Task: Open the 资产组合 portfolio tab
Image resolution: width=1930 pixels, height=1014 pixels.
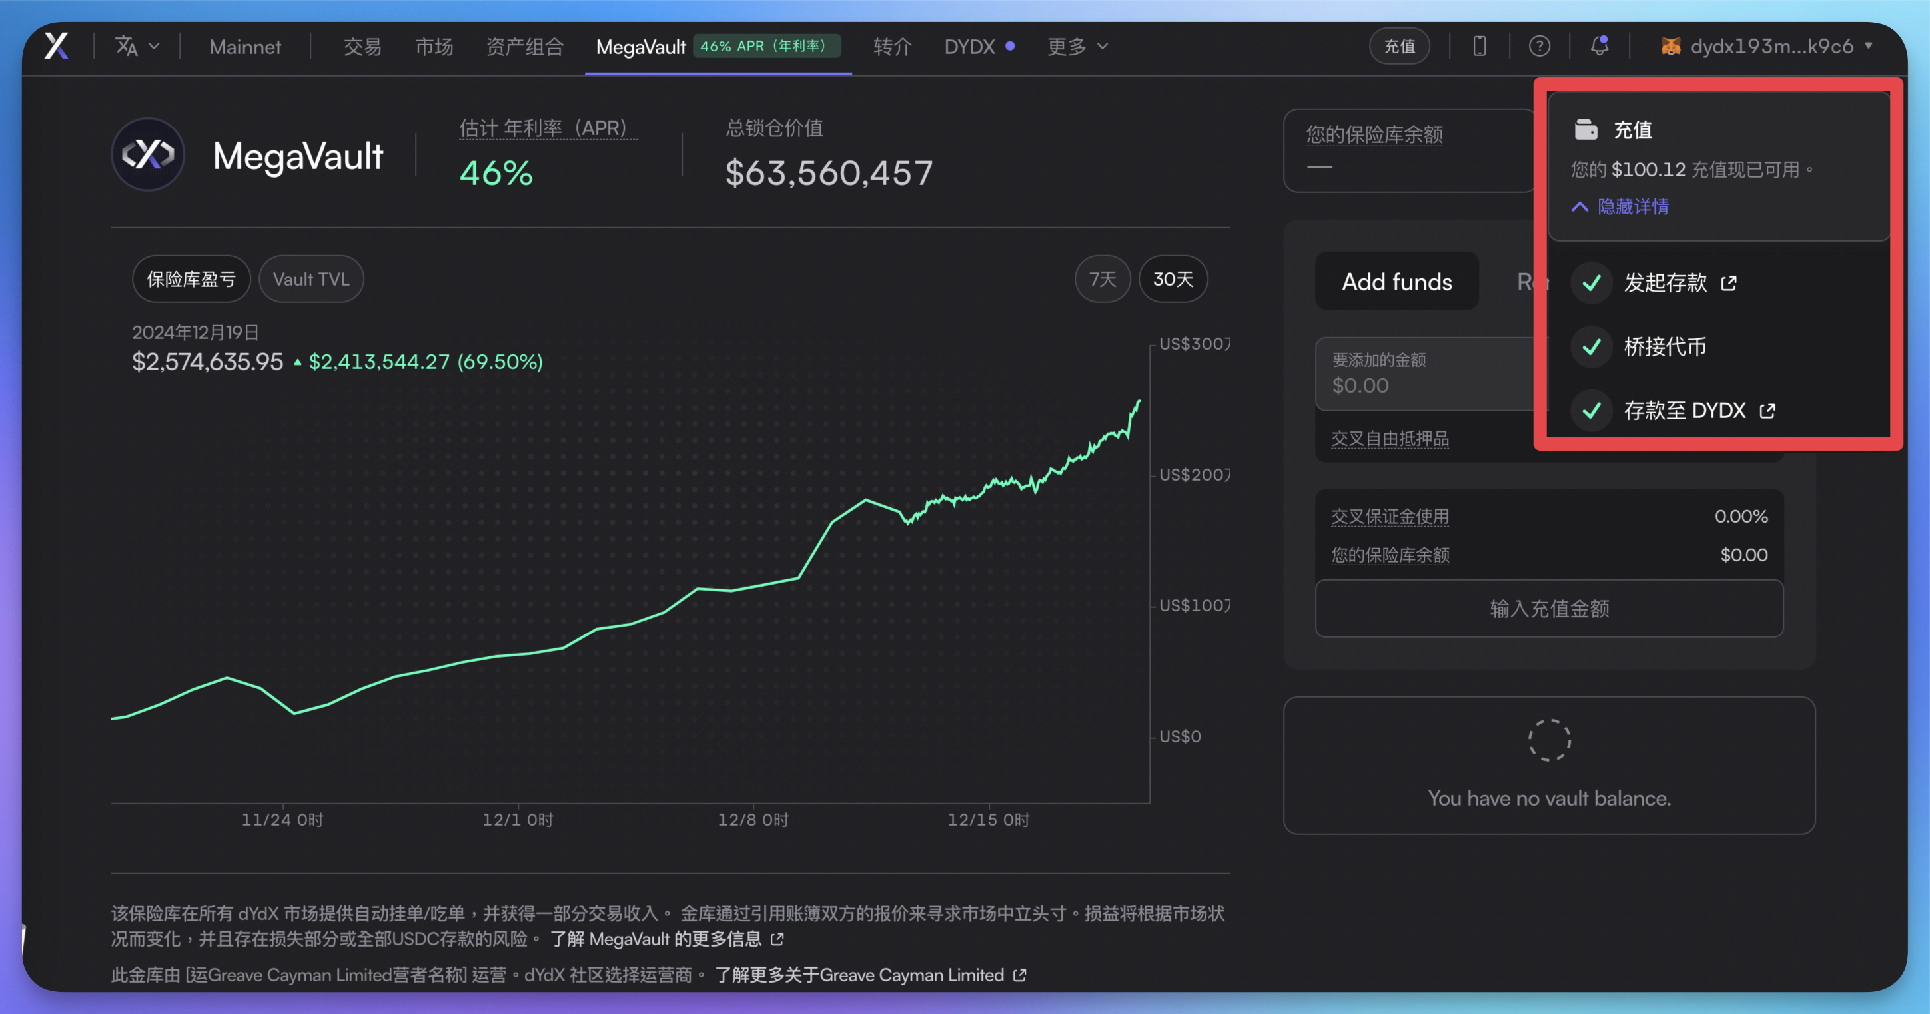Action: (x=524, y=47)
